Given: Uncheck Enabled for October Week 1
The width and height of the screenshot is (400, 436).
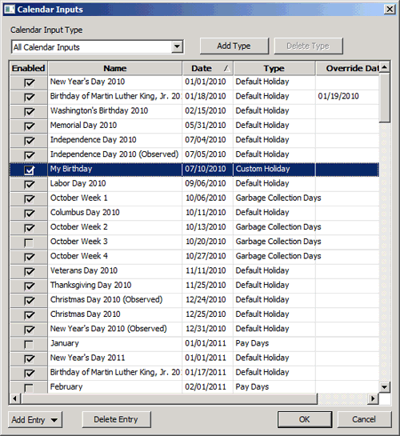Looking at the screenshot, I should [x=29, y=199].
